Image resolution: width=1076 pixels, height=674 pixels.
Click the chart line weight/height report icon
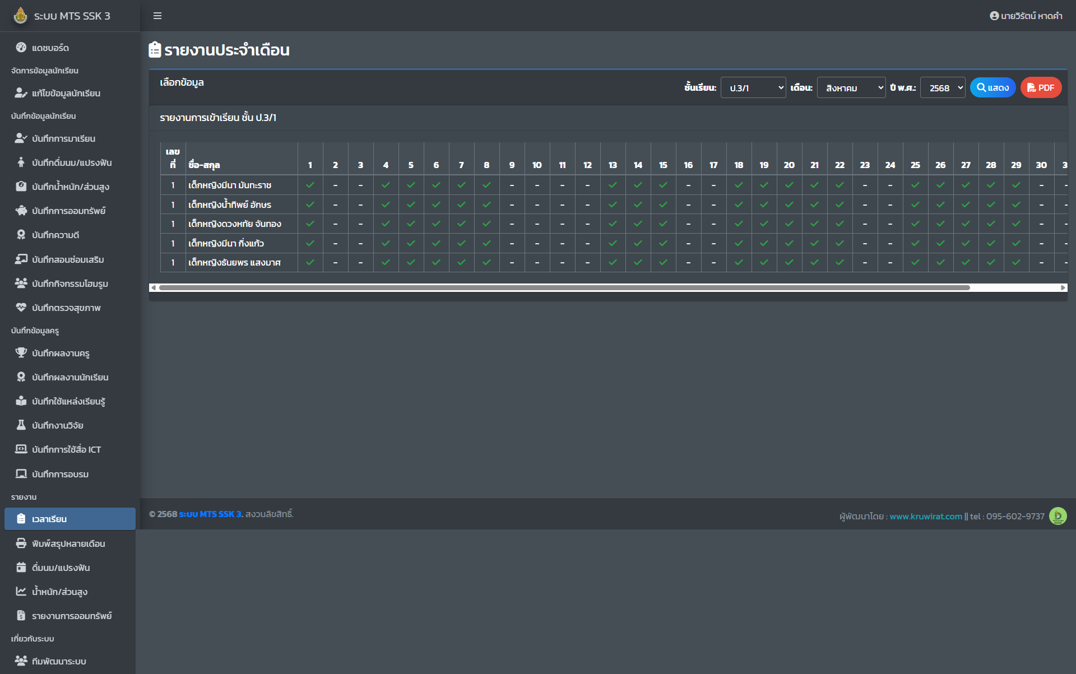tap(21, 592)
